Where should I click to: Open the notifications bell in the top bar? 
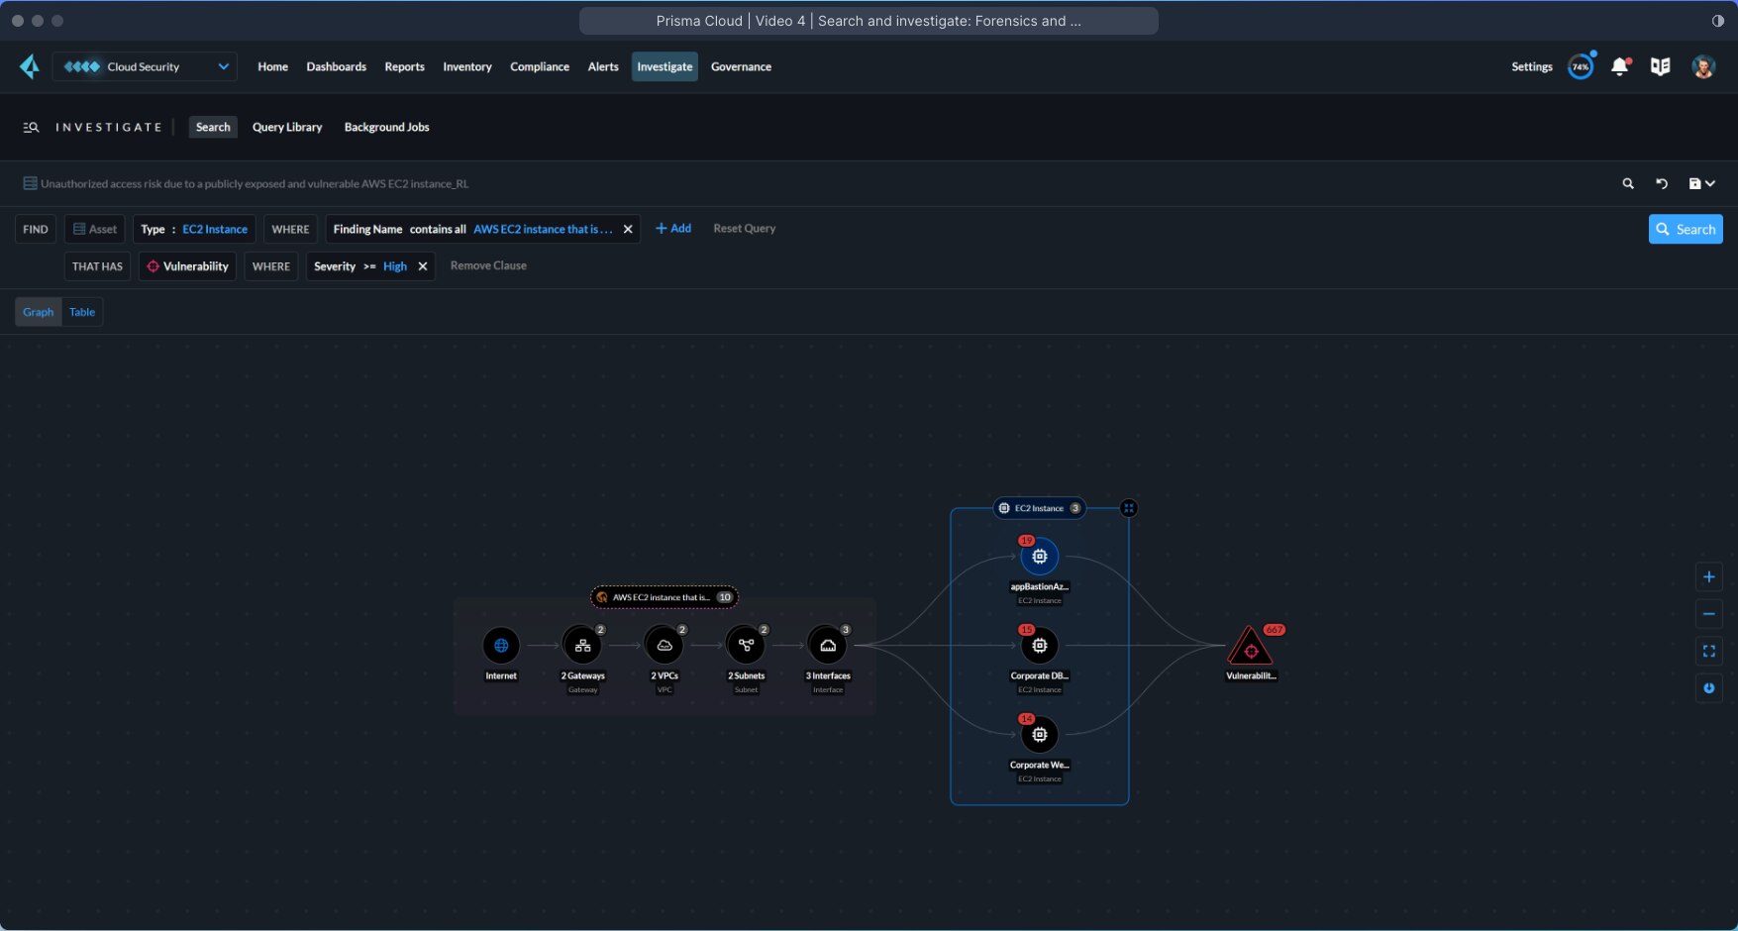tap(1621, 66)
